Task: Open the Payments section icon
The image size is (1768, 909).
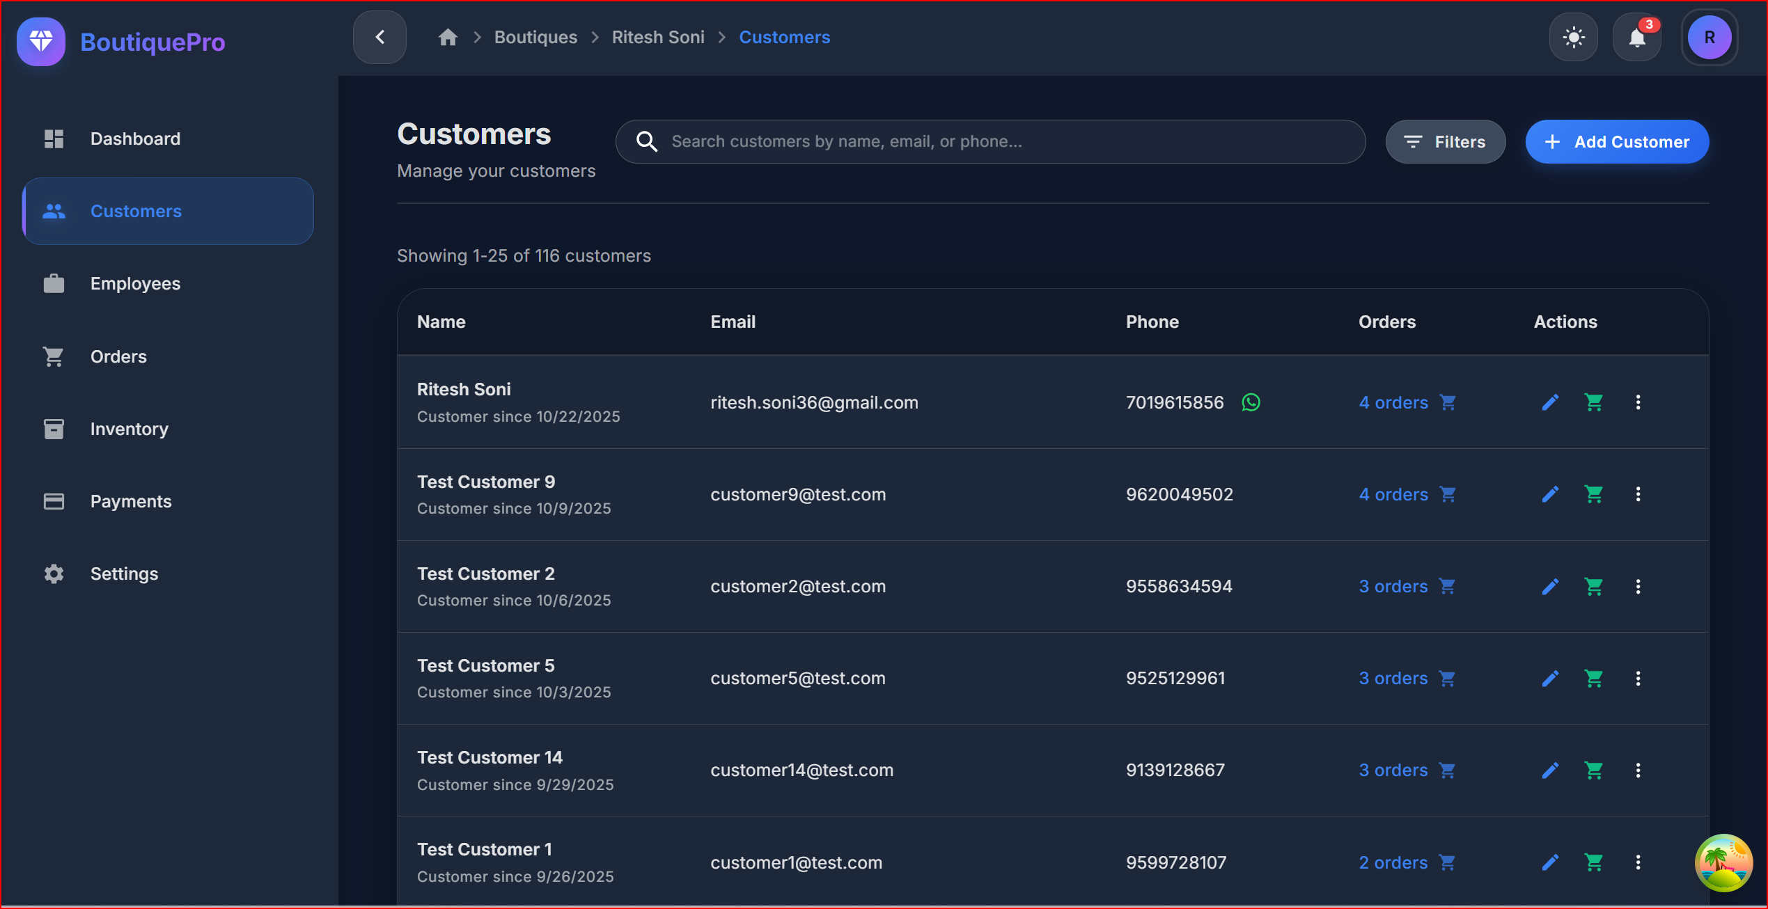Action: tap(54, 500)
